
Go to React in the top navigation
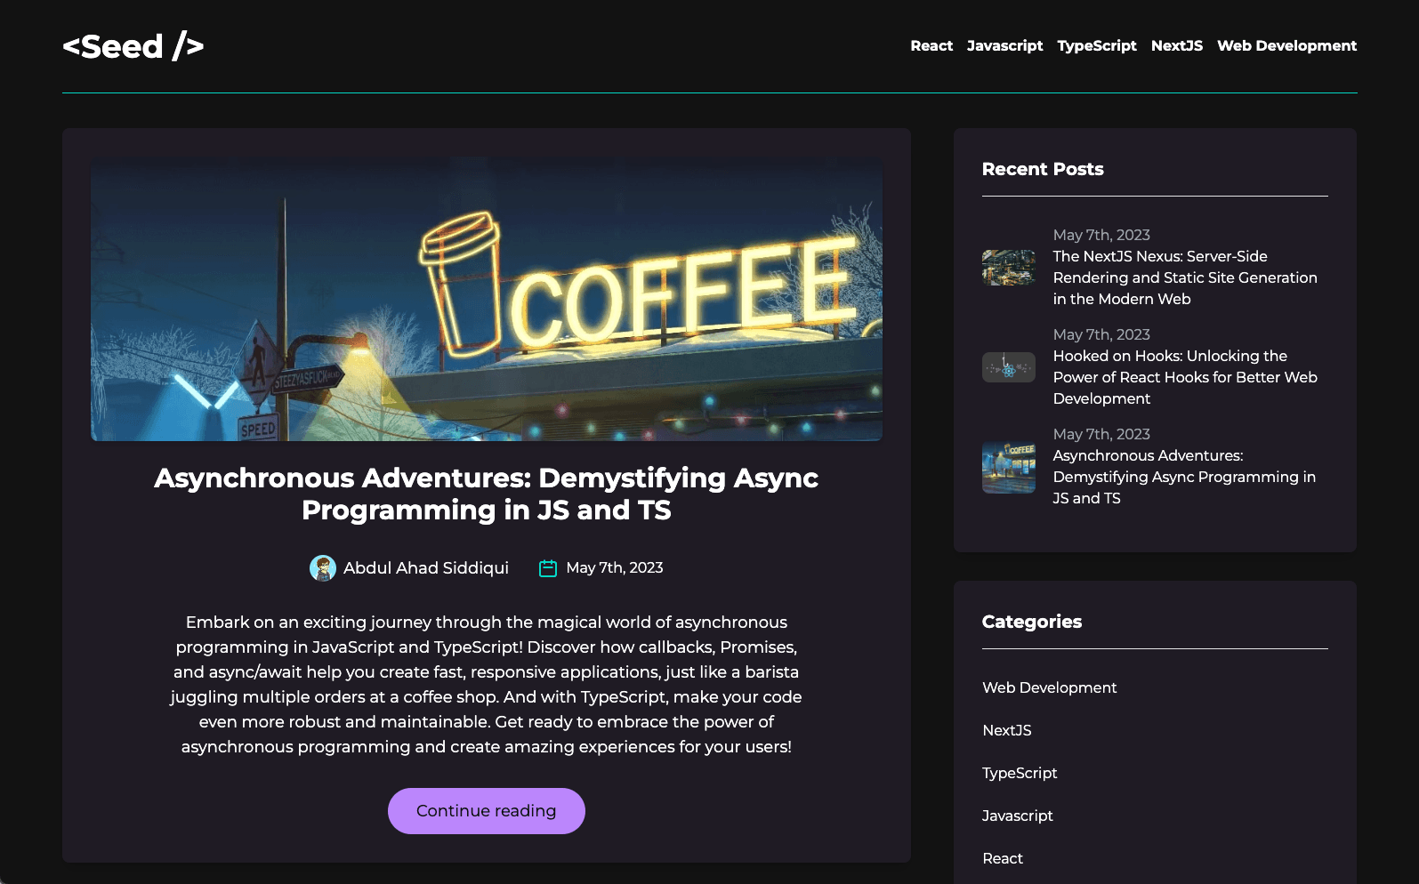[x=931, y=46]
